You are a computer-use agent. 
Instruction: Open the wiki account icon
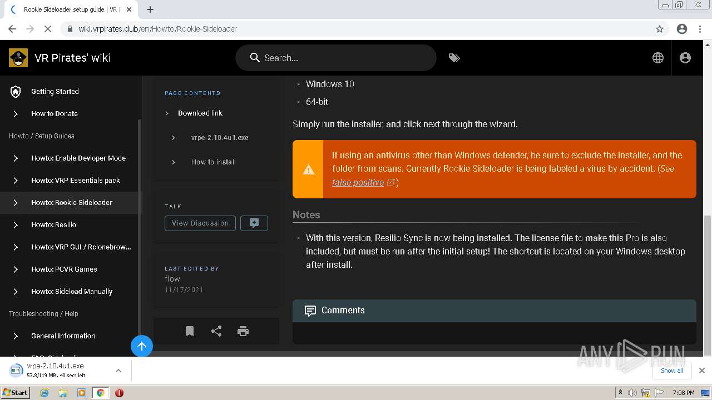(685, 58)
